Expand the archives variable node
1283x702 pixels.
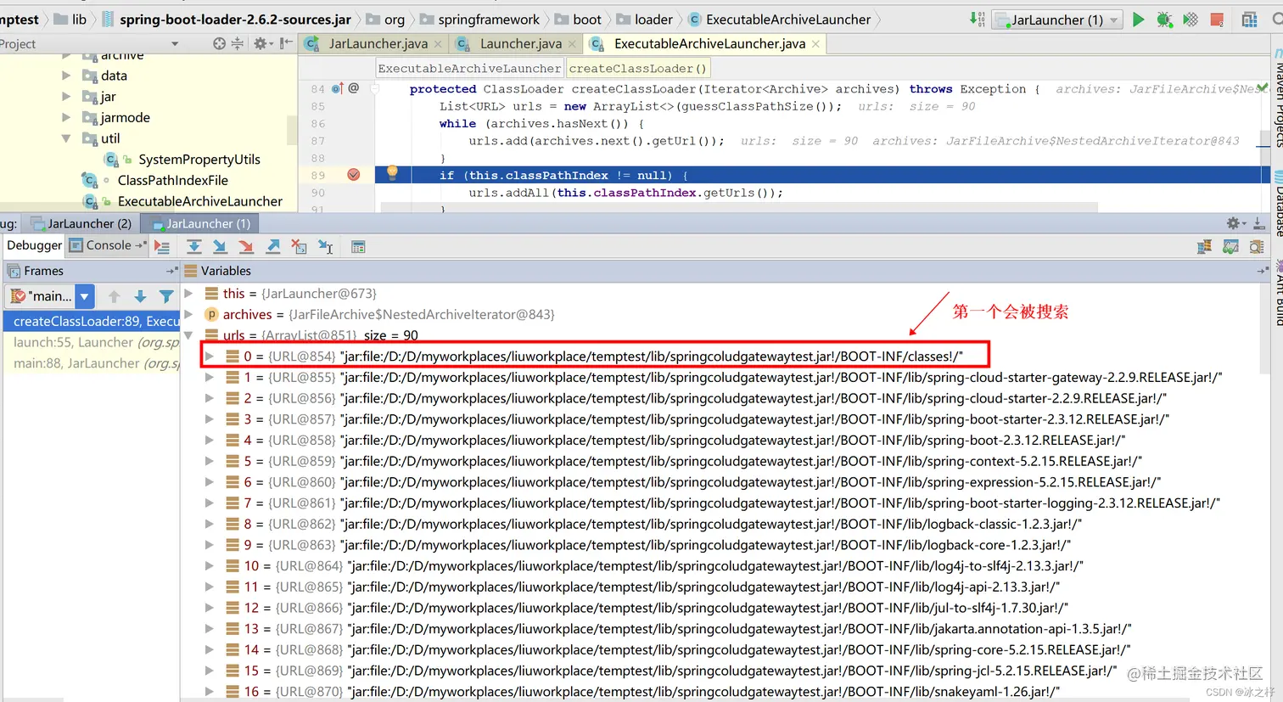188,314
